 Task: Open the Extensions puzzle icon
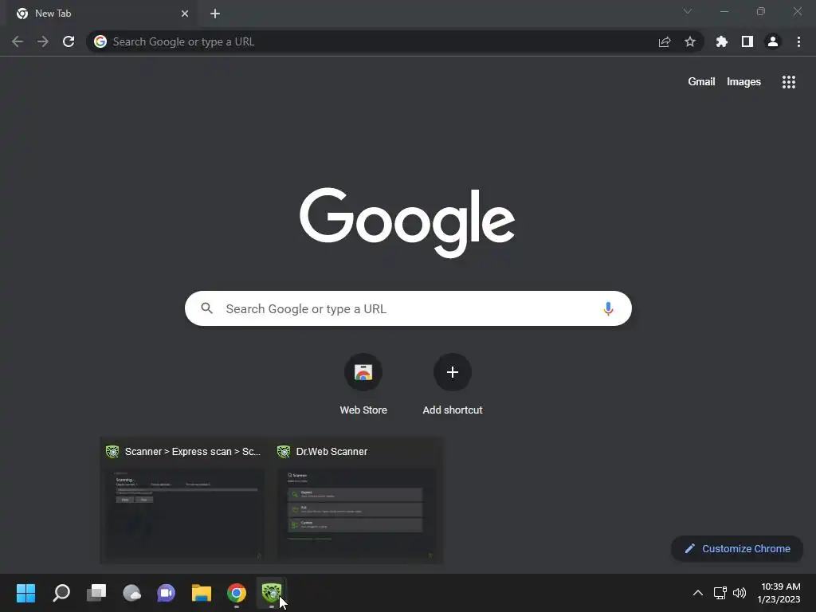(x=721, y=41)
